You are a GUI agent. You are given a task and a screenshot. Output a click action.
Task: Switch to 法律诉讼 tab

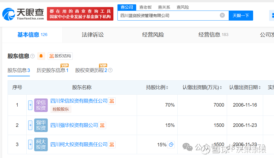tap(93, 35)
